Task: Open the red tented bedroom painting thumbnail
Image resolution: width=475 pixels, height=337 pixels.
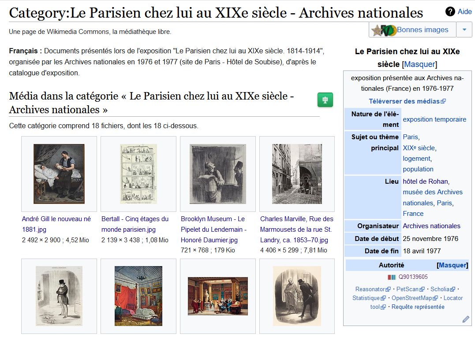Action: click(138, 296)
